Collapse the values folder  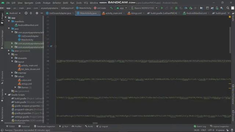point(12,76)
